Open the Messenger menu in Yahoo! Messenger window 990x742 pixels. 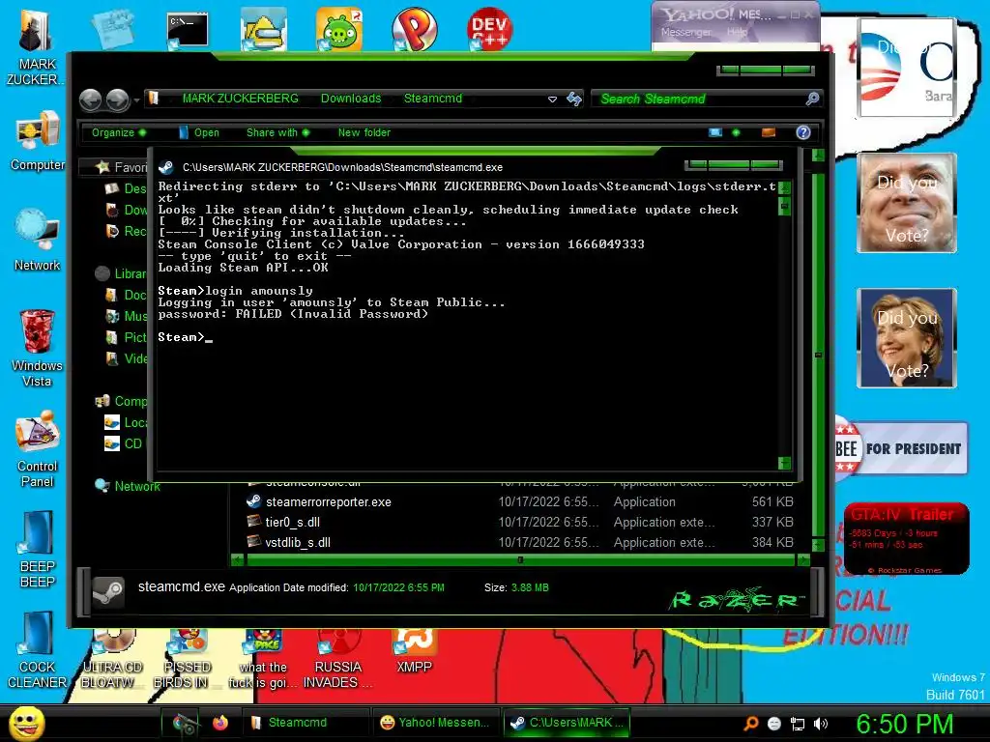tap(686, 32)
